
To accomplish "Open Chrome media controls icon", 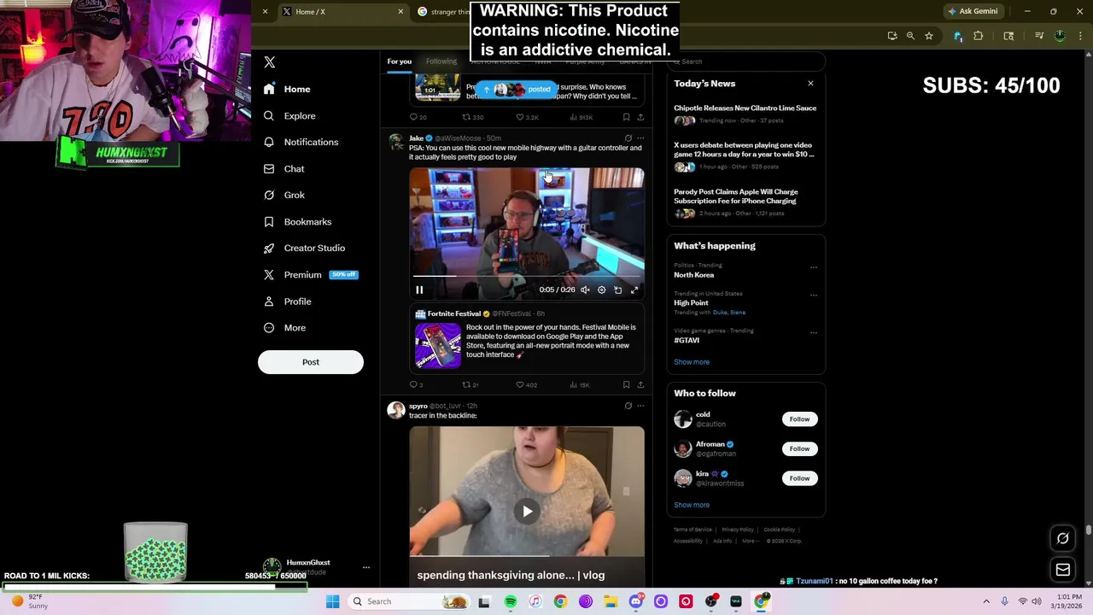I will pyautogui.click(x=1039, y=36).
